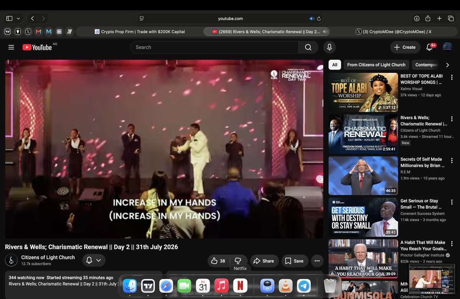This screenshot has width=460, height=299.
Task: Show Safari tab overview
Action: 451,18
